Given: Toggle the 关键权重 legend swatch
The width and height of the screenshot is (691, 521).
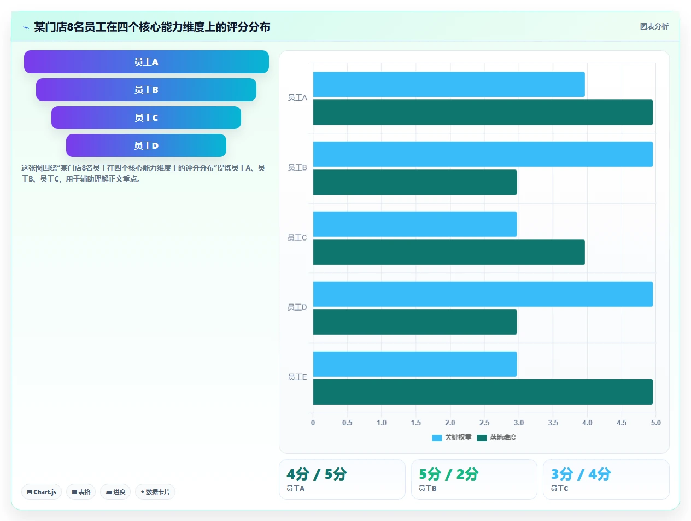Looking at the screenshot, I should [437, 437].
